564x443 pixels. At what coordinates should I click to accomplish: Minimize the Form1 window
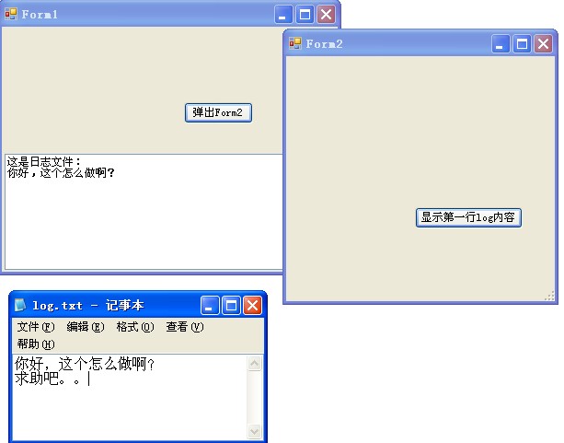[x=284, y=15]
